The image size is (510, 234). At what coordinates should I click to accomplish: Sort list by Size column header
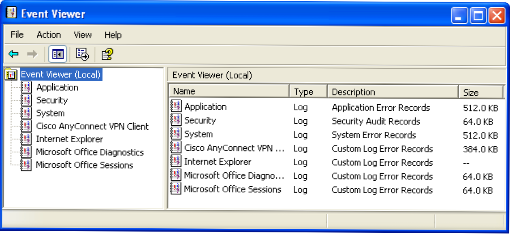[480, 92]
